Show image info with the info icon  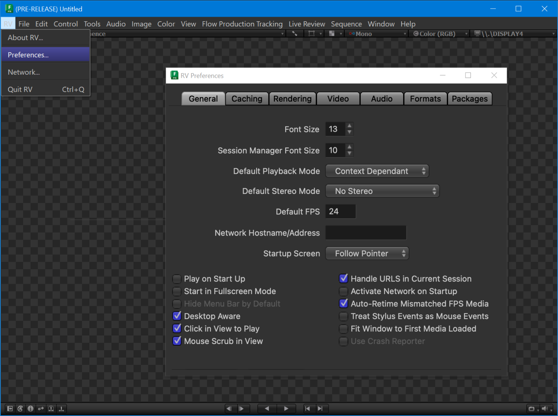coord(31,409)
